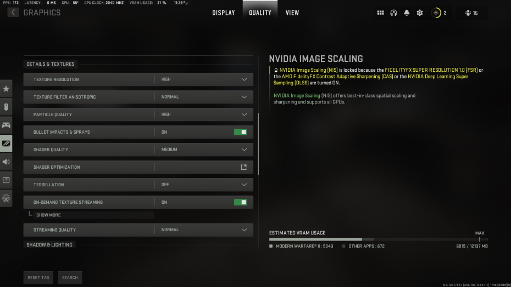The height and width of the screenshot is (287, 511).
Task: Open the social party icon showing 15
Action: pos(471,13)
